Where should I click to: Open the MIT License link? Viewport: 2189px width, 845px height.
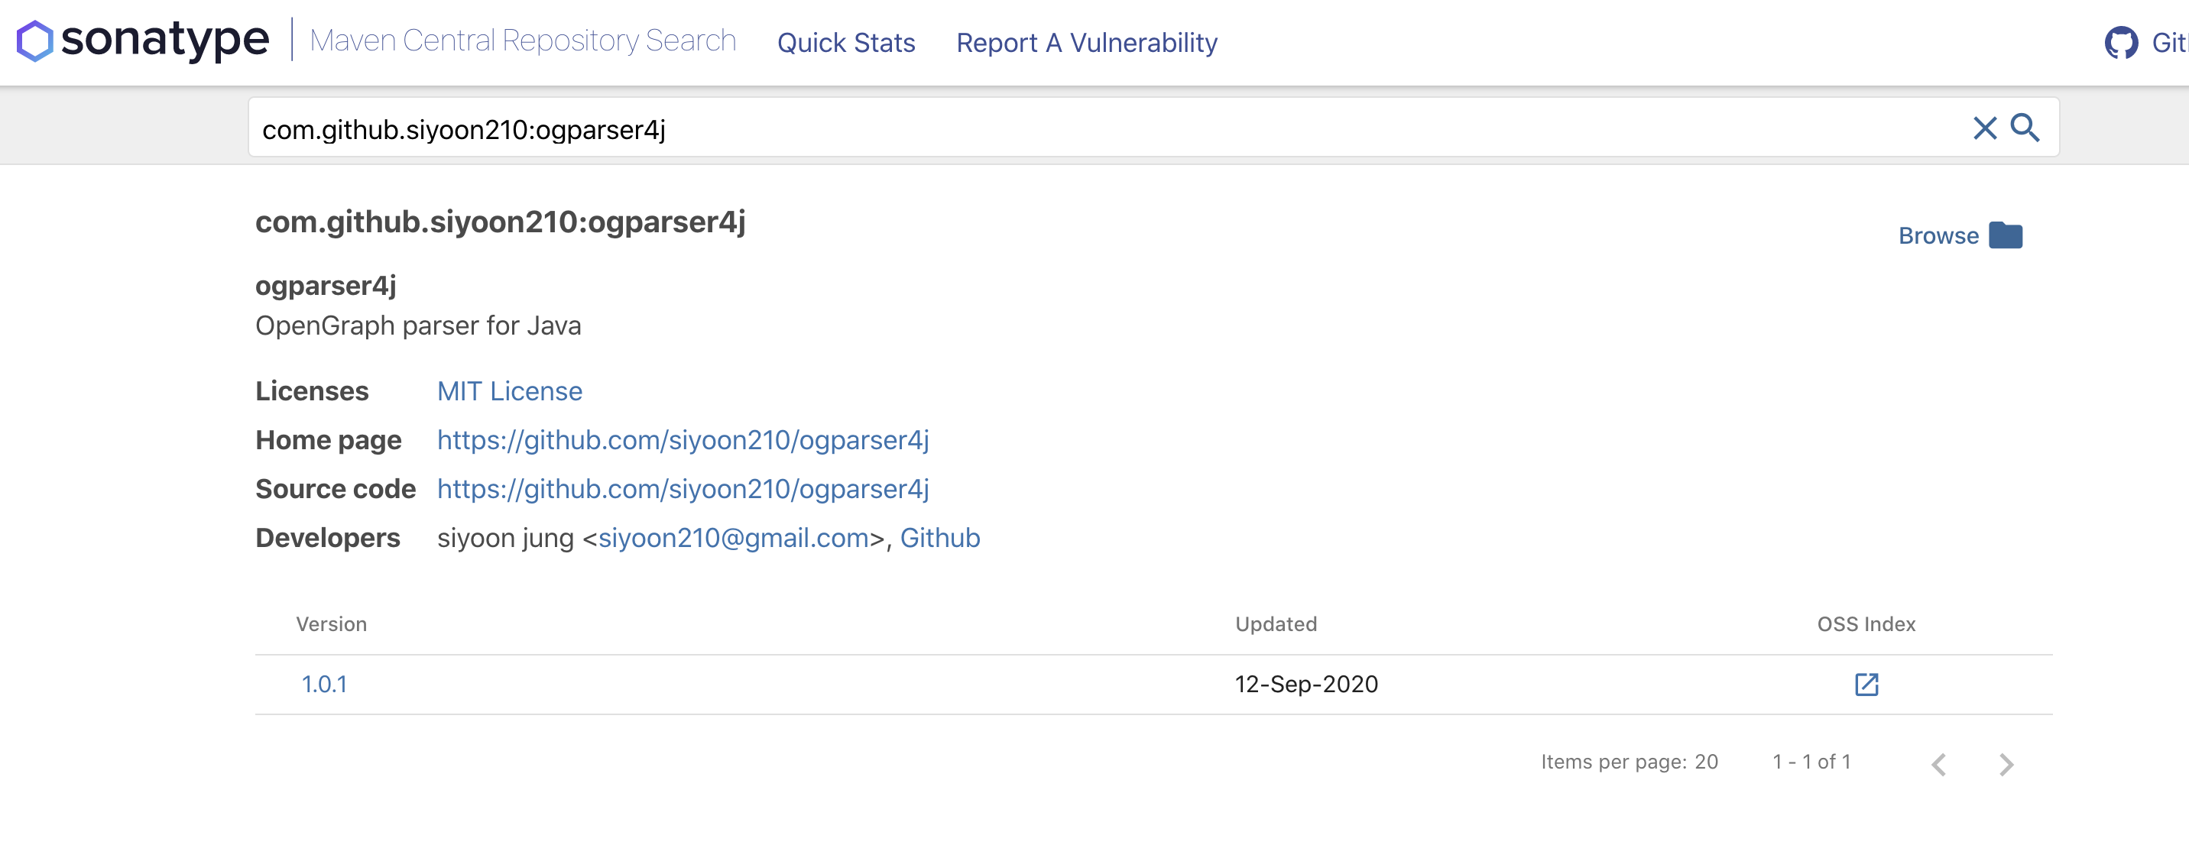pyautogui.click(x=509, y=391)
